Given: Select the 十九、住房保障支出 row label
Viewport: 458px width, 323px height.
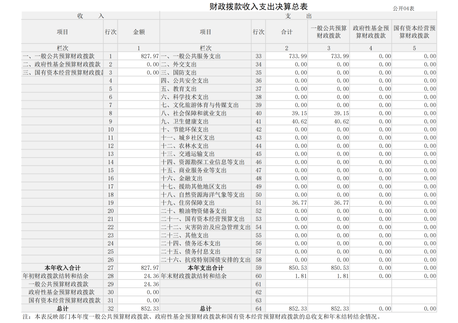Looking at the screenshot, I should 187,203.
